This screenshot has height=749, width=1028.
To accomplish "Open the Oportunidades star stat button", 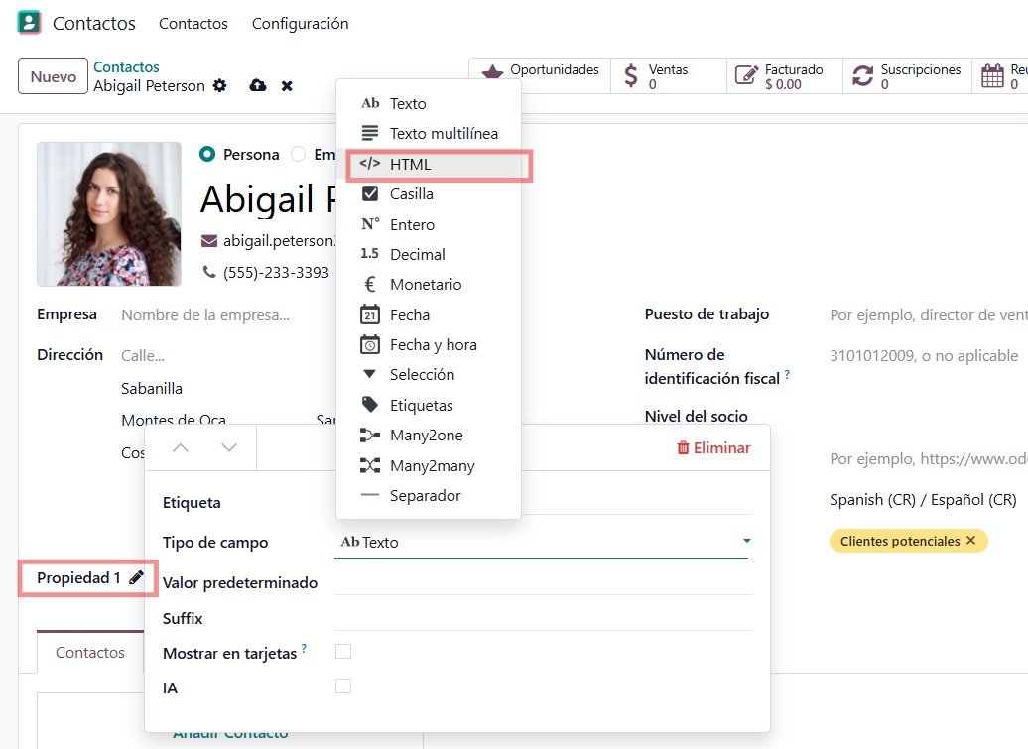I will [x=541, y=76].
